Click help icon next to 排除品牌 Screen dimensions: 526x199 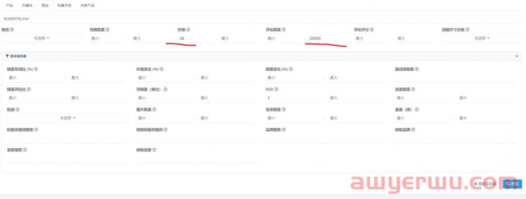[x=413, y=129]
